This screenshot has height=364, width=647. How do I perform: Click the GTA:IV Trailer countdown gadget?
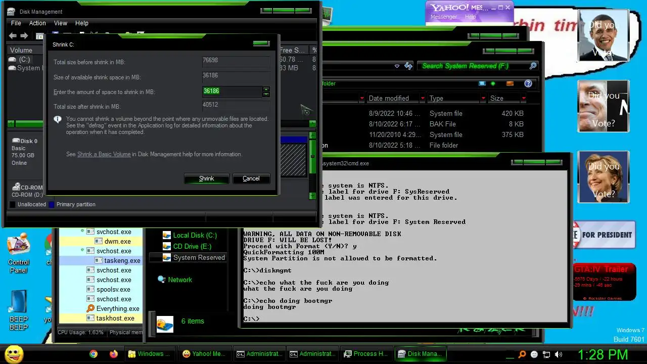pyautogui.click(x=605, y=282)
